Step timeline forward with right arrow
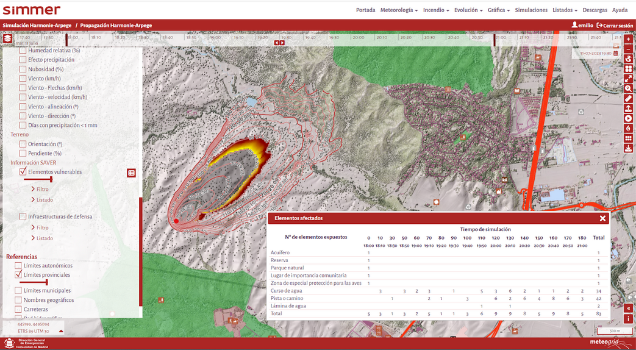The height and width of the screenshot is (350, 636). [282, 43]
